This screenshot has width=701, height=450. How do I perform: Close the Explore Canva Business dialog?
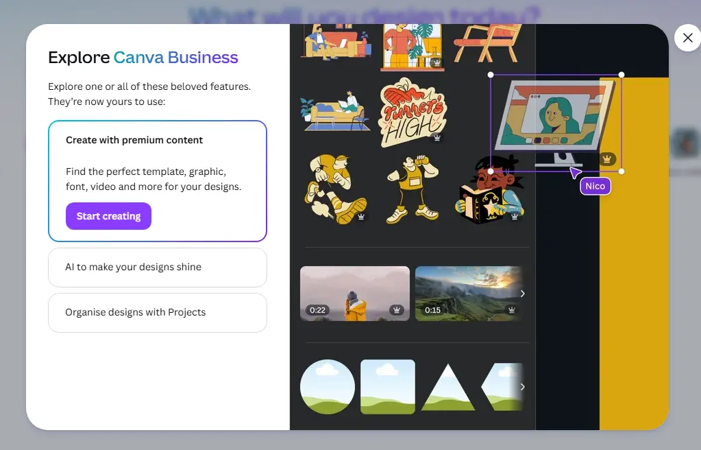pyautogui.click(x=687, y=38)
